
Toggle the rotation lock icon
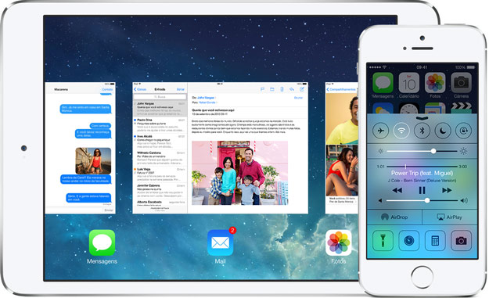tap(463, 131)
